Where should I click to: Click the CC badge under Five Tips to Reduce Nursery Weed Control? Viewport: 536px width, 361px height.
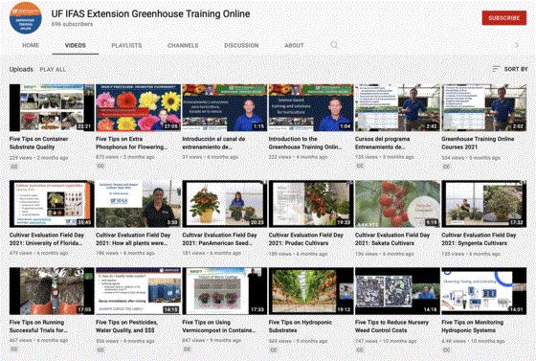coord(360,350)
